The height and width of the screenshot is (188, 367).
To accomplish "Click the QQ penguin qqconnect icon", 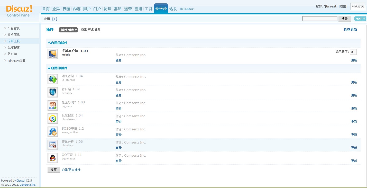I will coord(53,158).
